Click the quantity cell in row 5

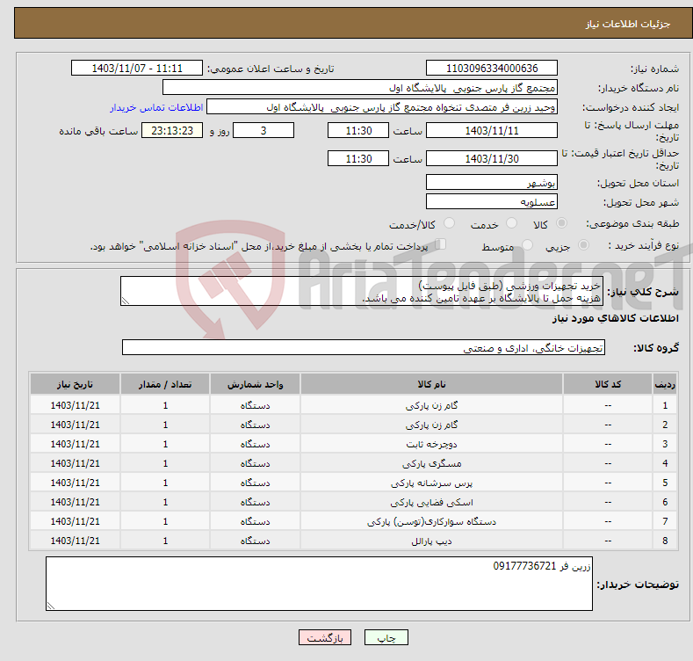pos(165,483)
